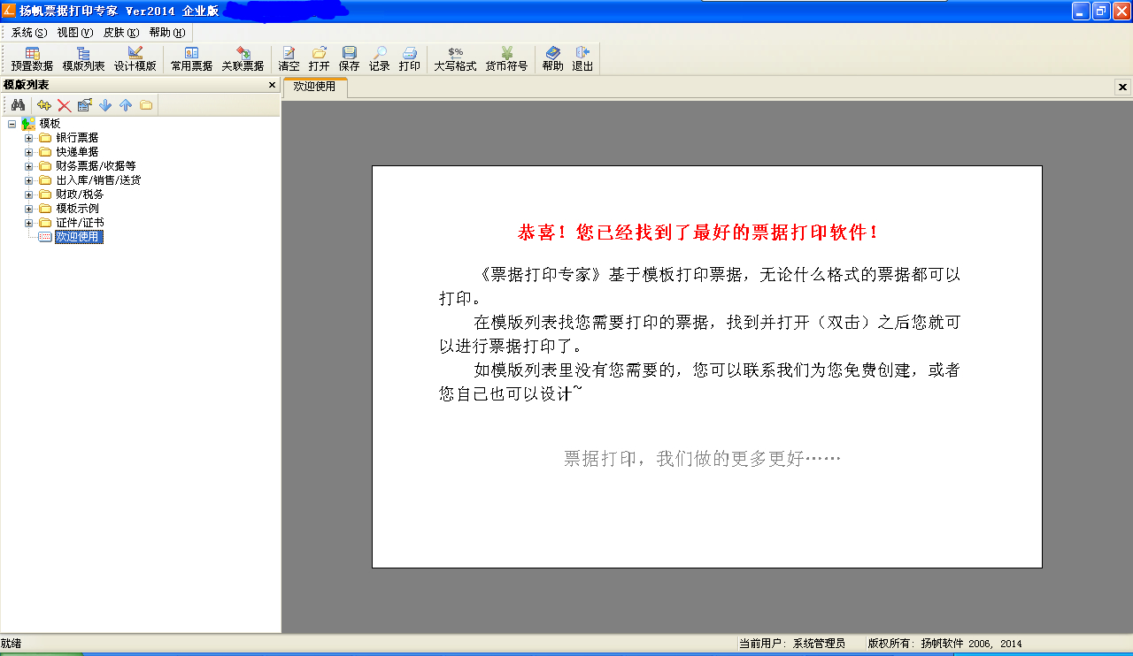Image resolution: width=1133 pixels, height=656 pixels.
Task: Open 预置数据 preset data tool
Action: click(x=32, y=59)
